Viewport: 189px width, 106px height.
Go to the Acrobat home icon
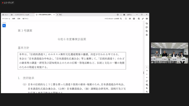point(12,15)
